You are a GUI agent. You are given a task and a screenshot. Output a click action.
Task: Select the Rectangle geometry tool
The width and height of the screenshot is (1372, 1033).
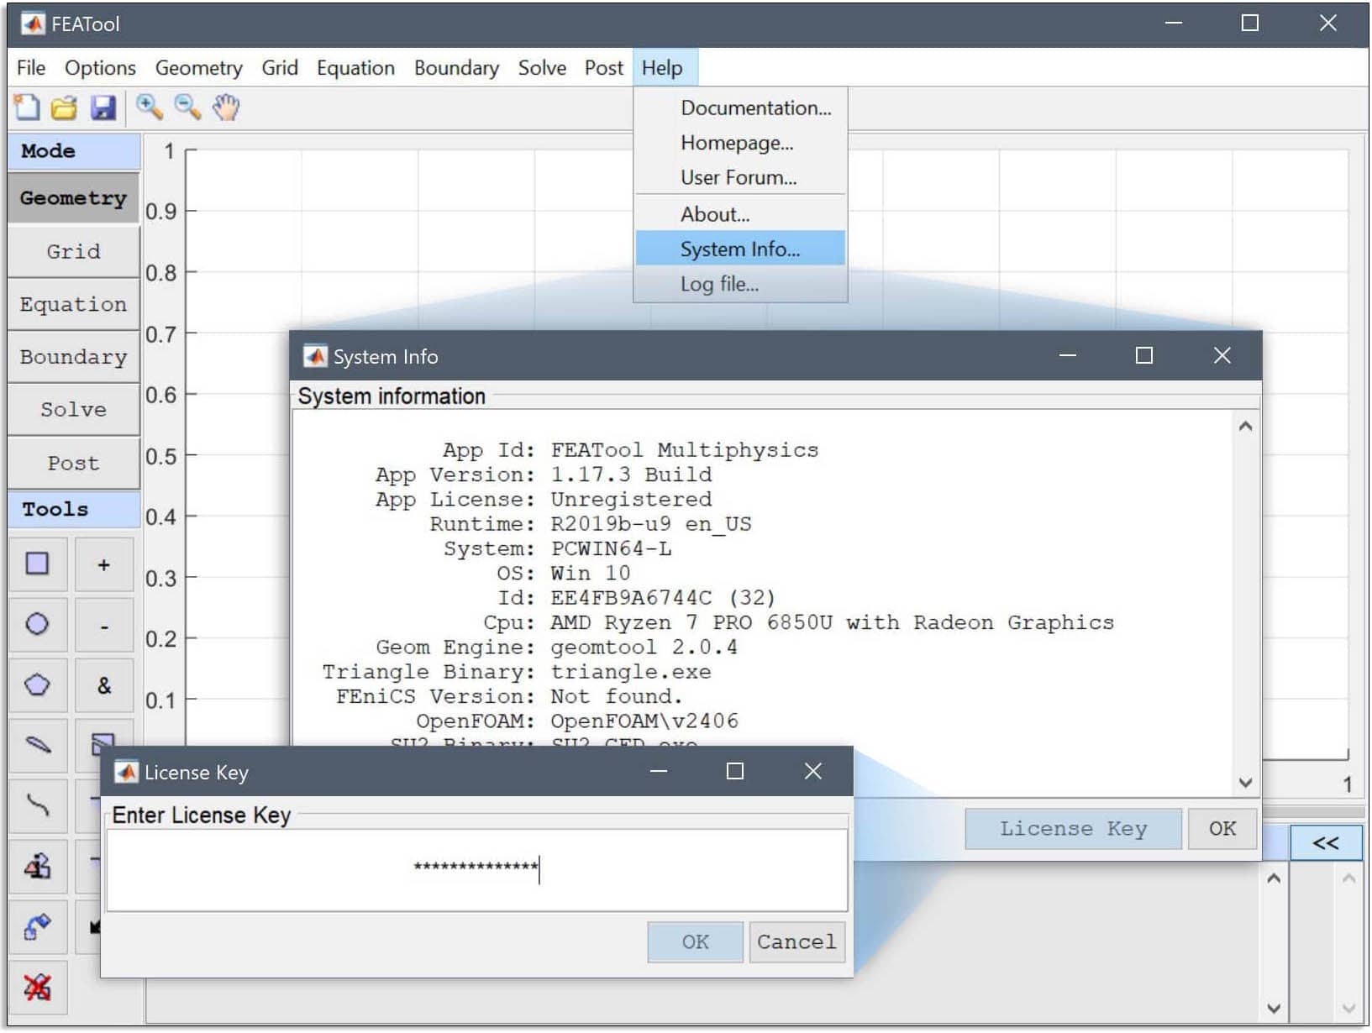pyautogui.click(x=37, y=564)
